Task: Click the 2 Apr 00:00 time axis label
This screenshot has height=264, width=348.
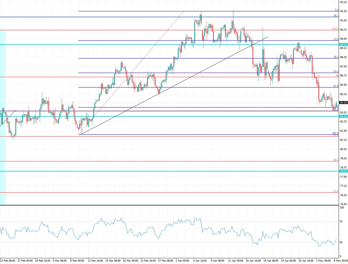Action: (x=182, y=261)
